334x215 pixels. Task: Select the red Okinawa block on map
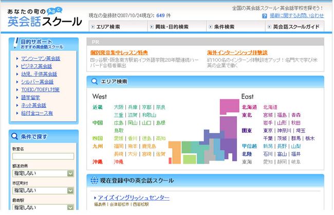point(170,160)
